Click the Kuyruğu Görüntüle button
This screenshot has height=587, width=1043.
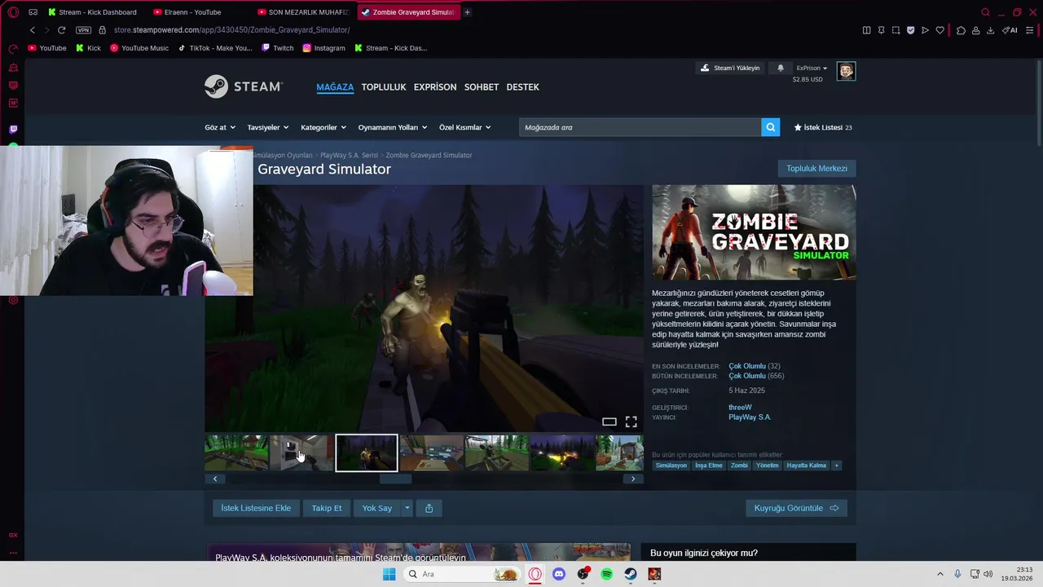pos(796,508)
